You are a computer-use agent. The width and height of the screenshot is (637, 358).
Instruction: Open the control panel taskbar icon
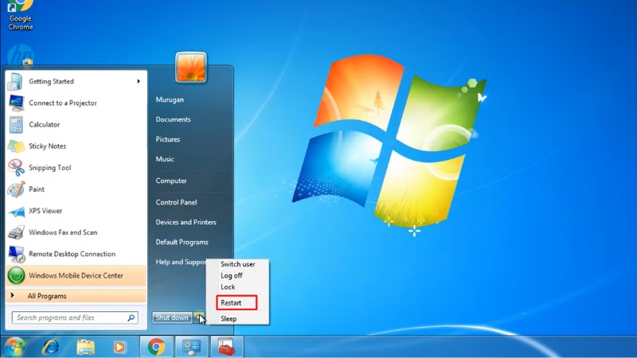point(191,347)
